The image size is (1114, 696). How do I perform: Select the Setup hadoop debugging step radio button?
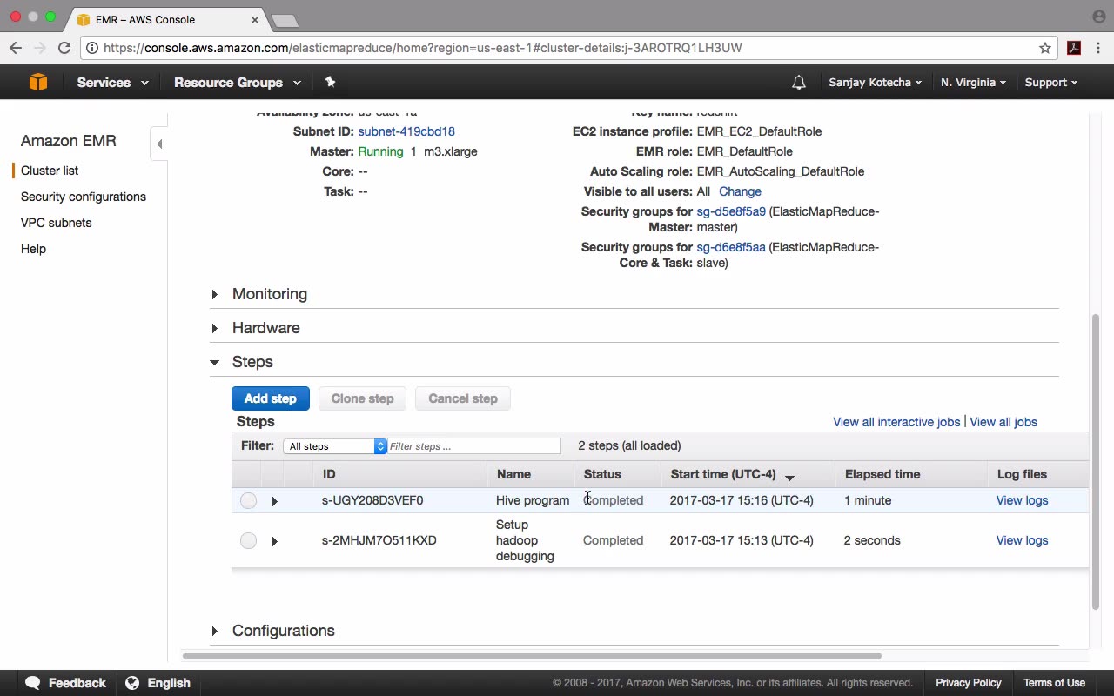pyautogui.click(x=248, y=540)
